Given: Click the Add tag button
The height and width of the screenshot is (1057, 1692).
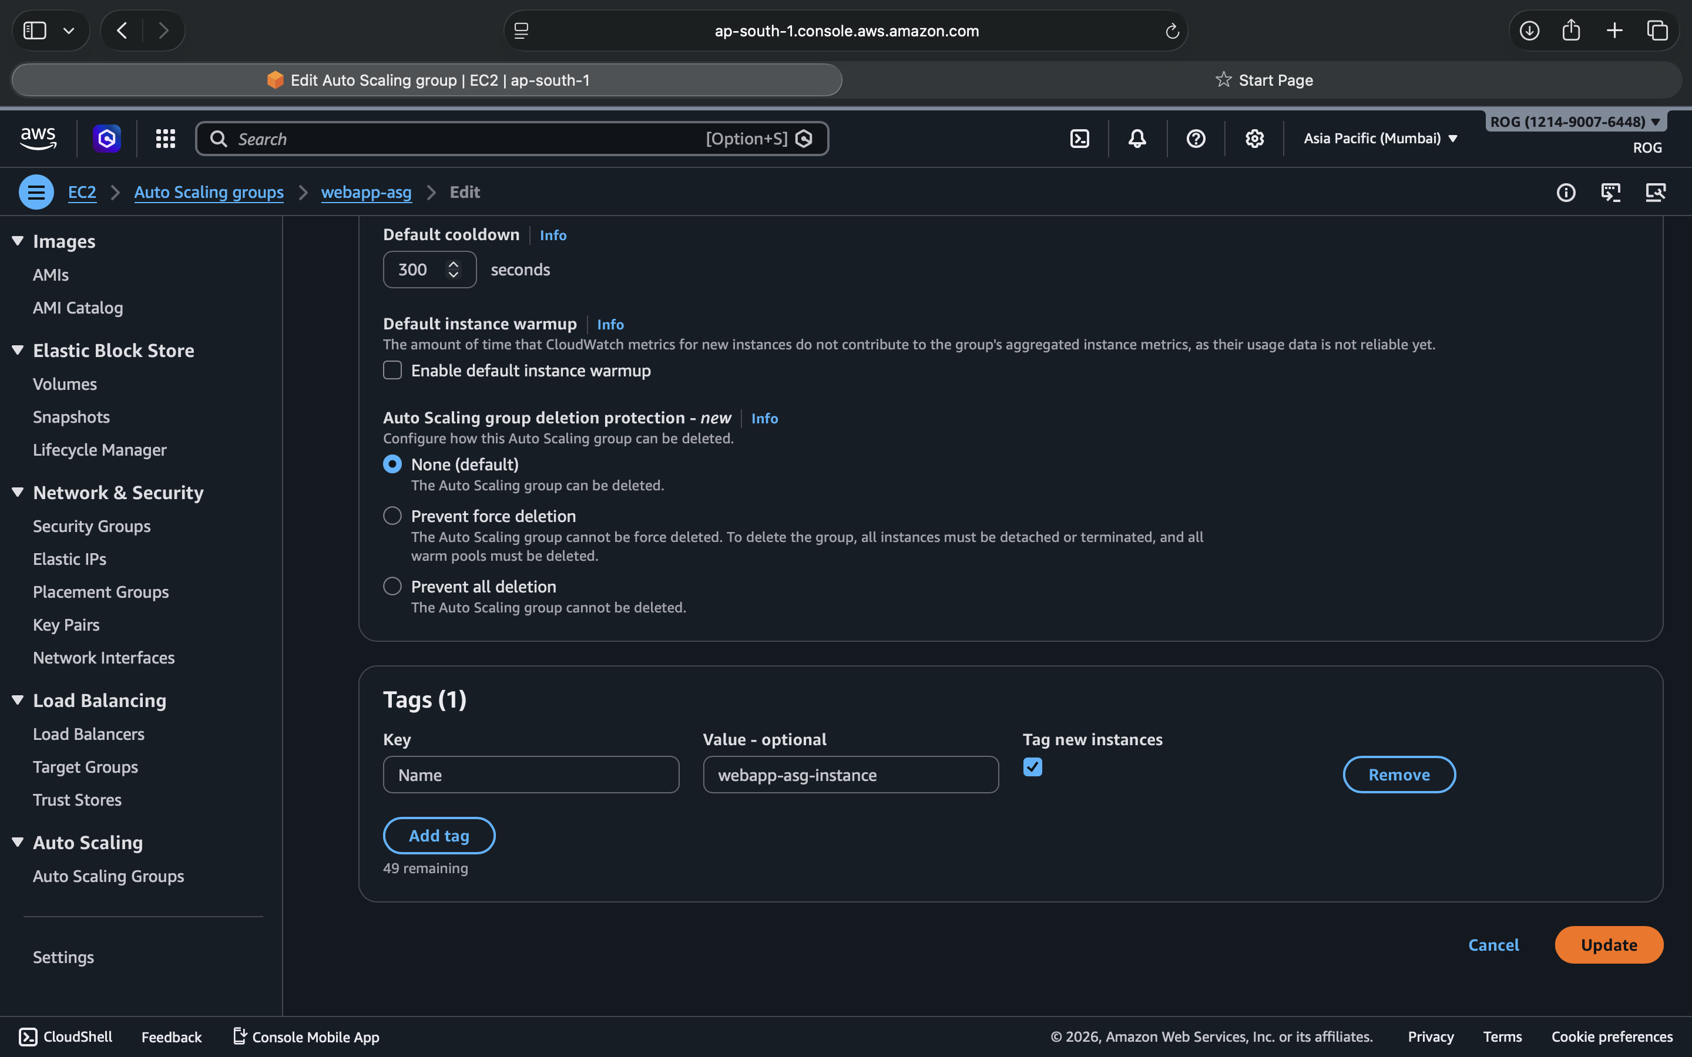Looking at the screenshot, I should tap(439, 836).
